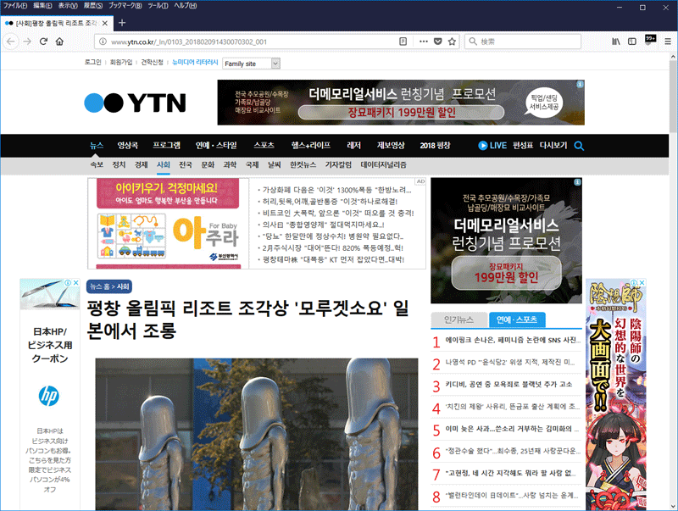
Task: Open YTN site search magnifier
Action: pos(579,146)
